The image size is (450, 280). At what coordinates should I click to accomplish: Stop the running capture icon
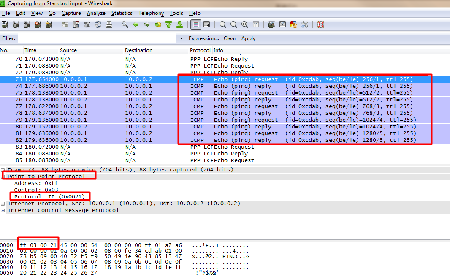(x=38, y=24)
